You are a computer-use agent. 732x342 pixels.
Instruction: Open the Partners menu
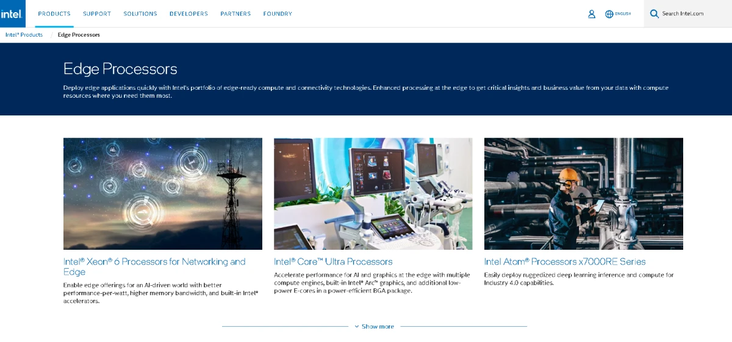[235, 13]
